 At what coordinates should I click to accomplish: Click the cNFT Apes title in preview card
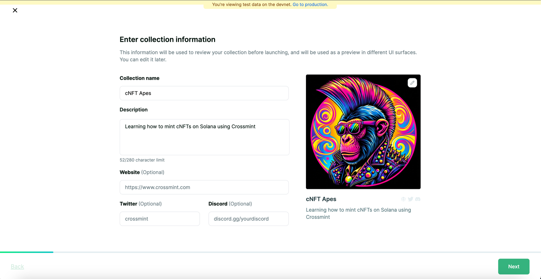pos(321,199)
